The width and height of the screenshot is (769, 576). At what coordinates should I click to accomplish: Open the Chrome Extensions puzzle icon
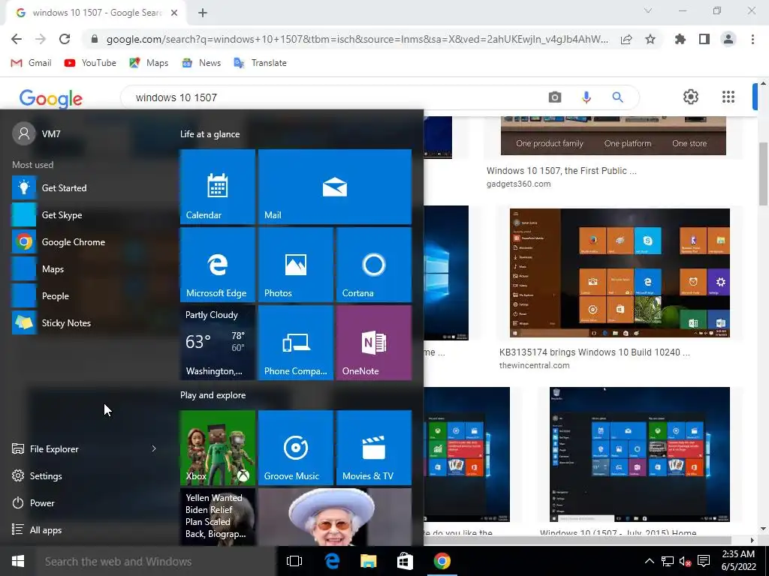point(680,39)
